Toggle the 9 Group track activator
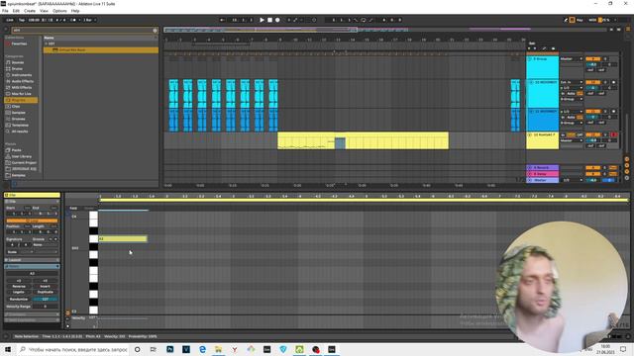634x356 pixels. point(592,59)
